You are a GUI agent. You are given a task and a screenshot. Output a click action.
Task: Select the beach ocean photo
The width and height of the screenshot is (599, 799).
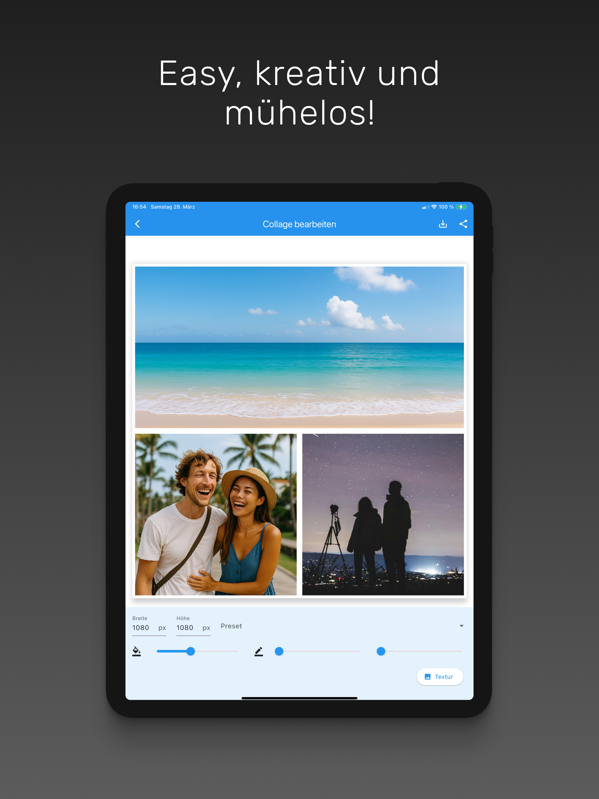tap(299, 347)
